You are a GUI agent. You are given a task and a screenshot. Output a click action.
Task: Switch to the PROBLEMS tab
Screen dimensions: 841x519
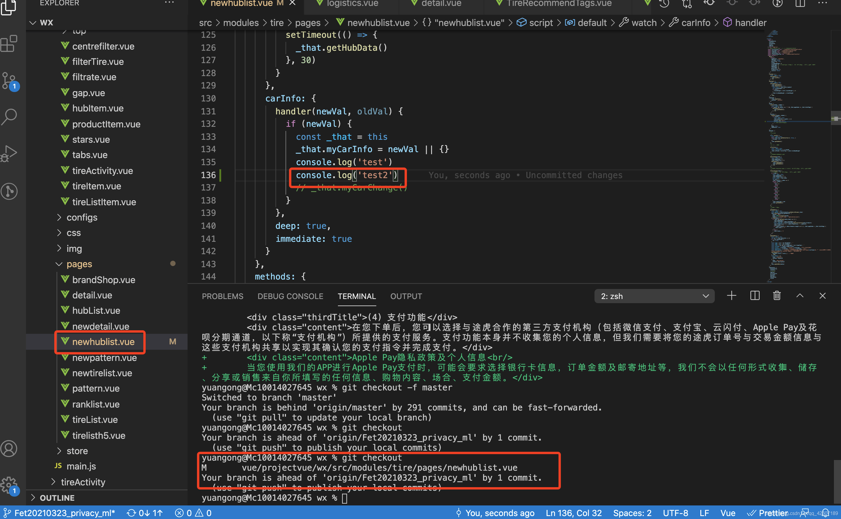click(x=222, y=296)
